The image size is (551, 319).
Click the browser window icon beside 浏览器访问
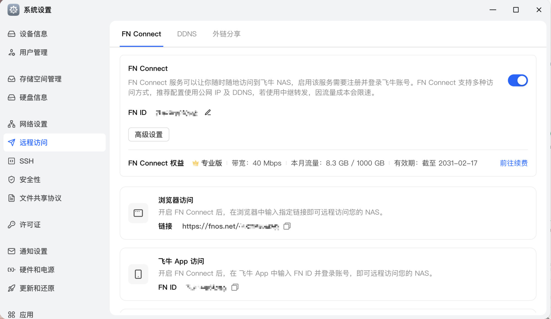coord(138,213)
